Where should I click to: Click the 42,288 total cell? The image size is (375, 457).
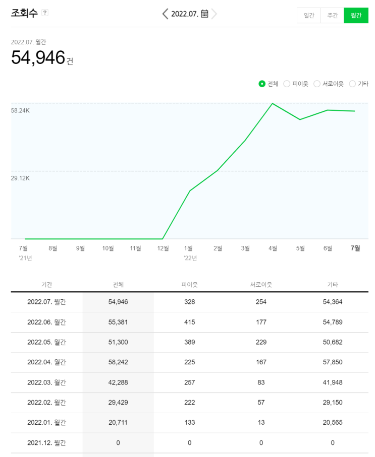pos(118,382)
